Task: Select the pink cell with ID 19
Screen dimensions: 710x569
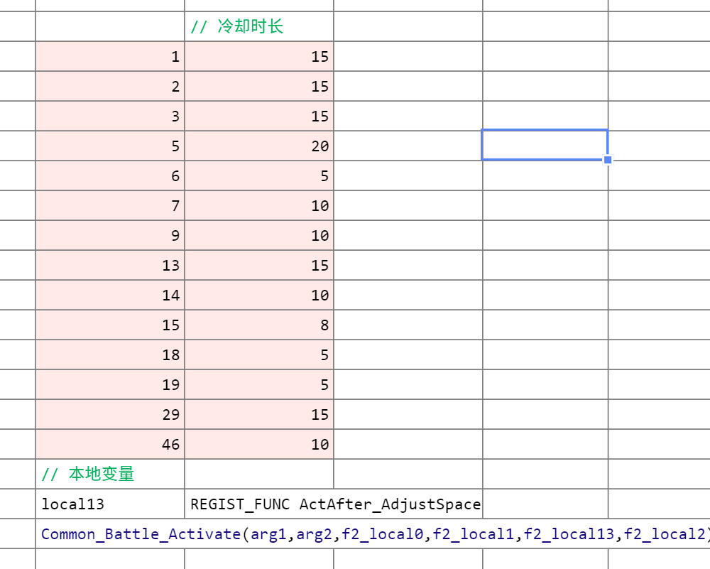Action: pyautogui.click(x=110, y=384)
